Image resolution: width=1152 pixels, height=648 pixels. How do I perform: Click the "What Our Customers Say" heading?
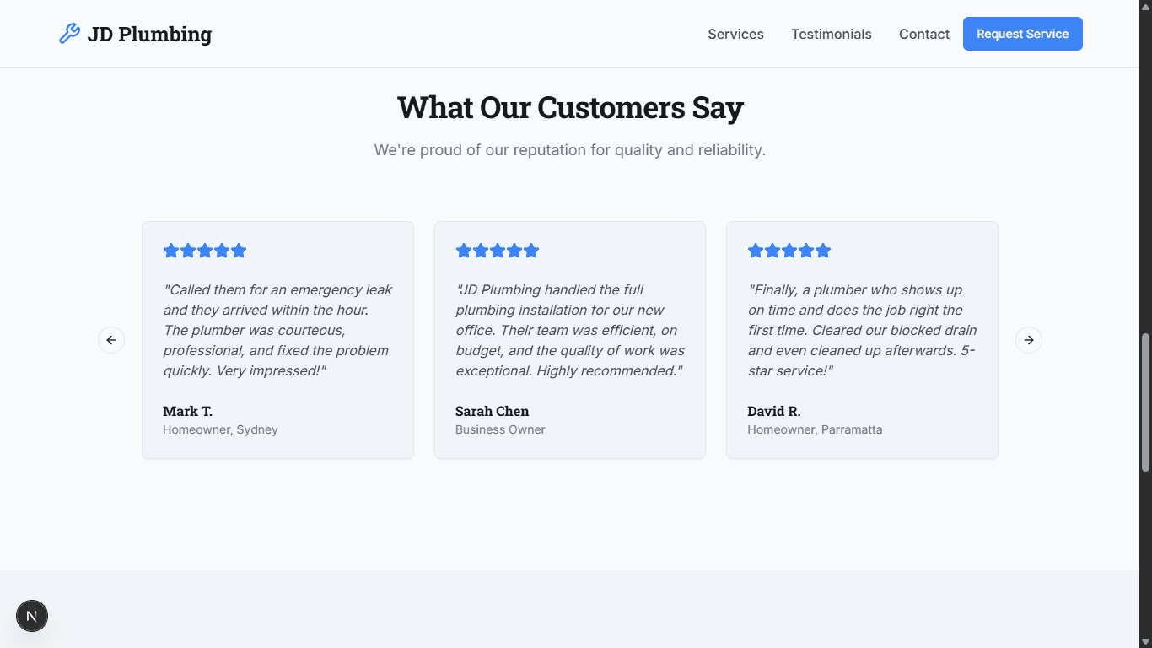(x=570, y=108)
